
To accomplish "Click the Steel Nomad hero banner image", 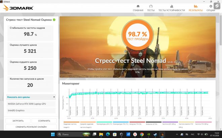I will pos(138,47).
